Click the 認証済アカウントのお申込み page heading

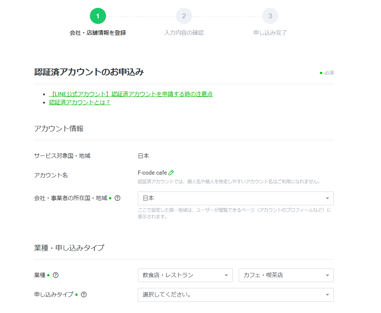pyautogui.click(x=89, y=72)
